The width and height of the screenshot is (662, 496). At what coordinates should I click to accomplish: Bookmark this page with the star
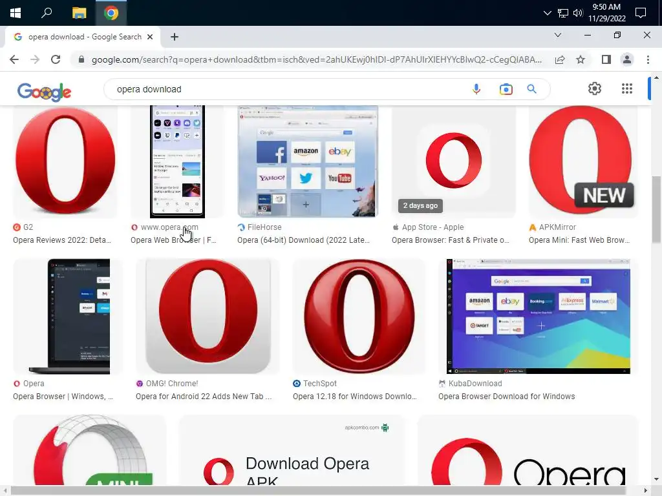[581, 59]
